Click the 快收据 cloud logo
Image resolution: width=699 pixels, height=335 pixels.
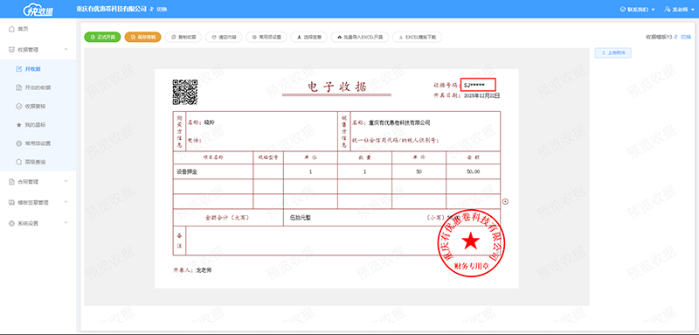point(38,10)
